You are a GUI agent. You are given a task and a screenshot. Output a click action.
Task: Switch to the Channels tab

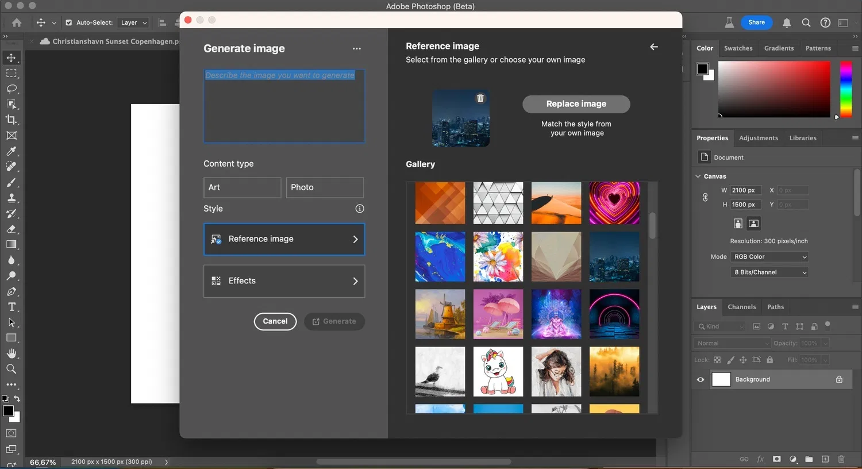[741, 306]
